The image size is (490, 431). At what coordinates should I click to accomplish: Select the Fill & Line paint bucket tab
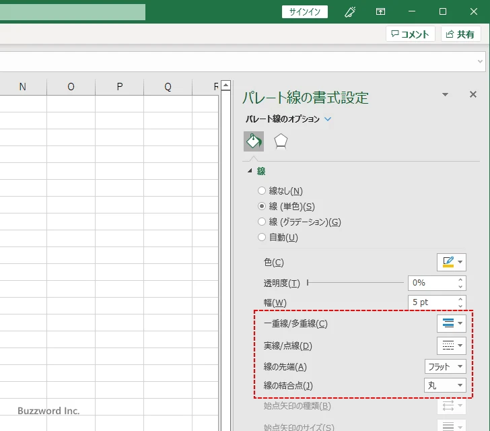(x=254, y=141)
